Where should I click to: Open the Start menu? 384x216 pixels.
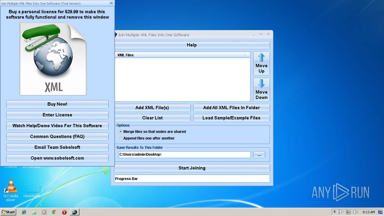click(x=8, y=212)
